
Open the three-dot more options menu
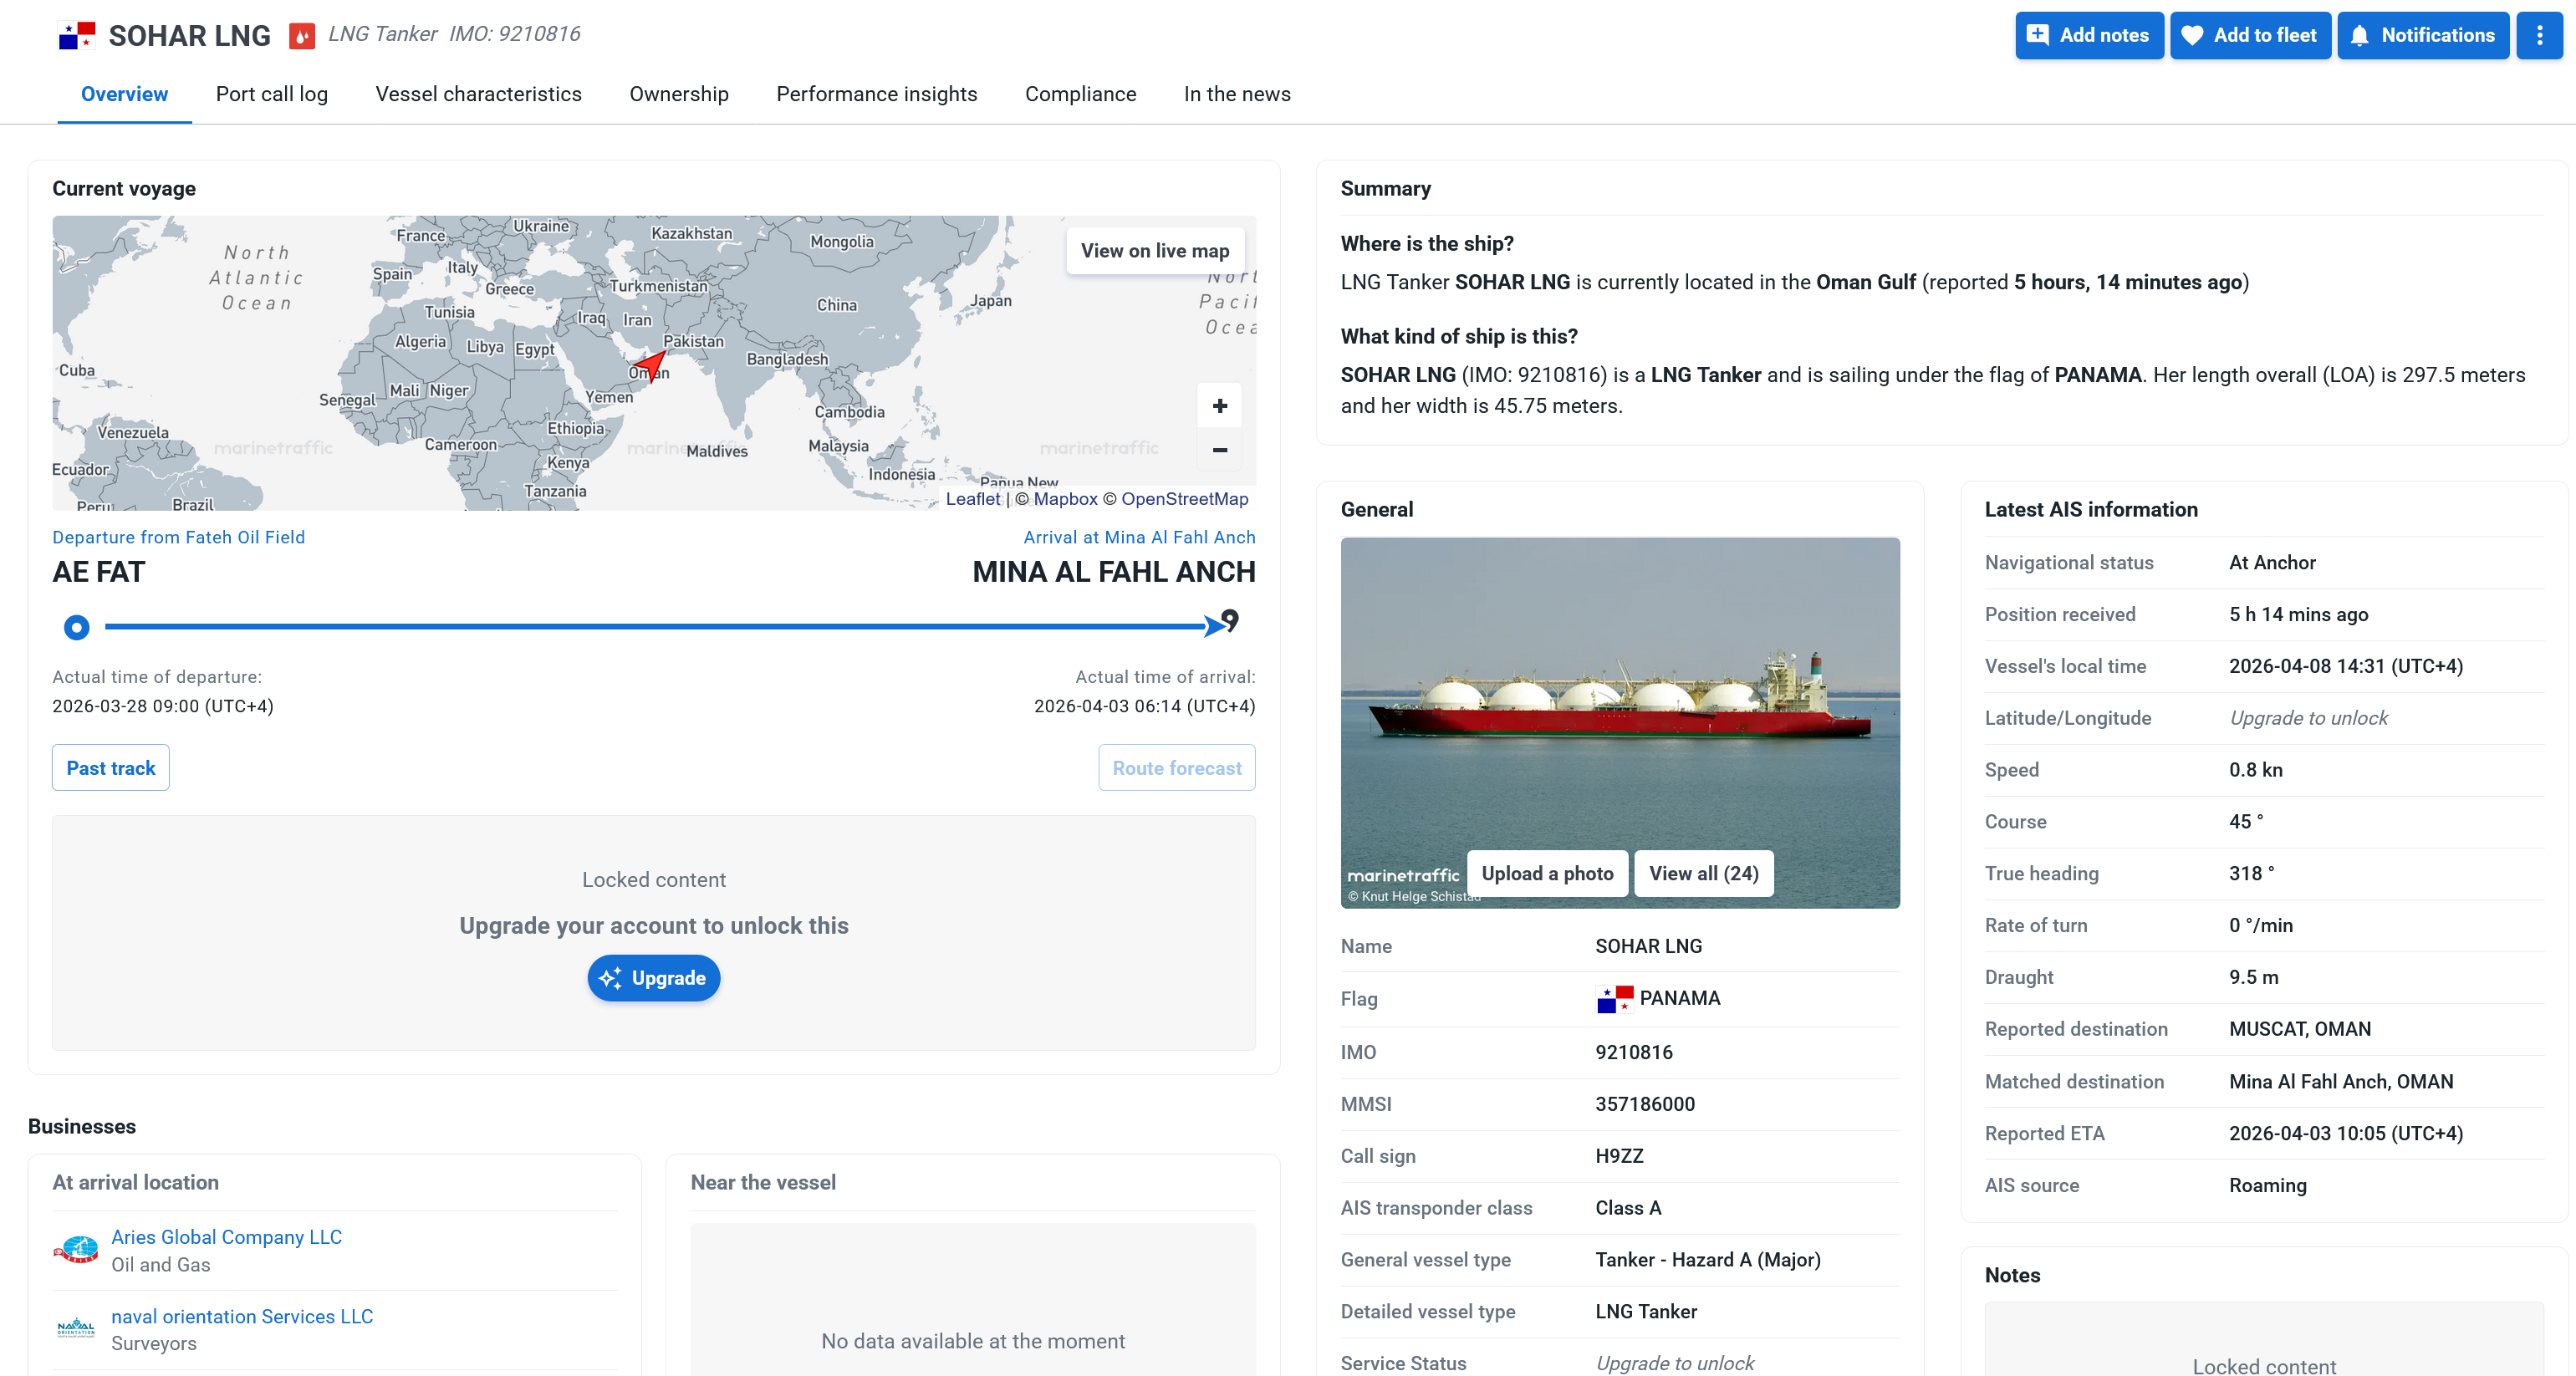coord(2539,36)
